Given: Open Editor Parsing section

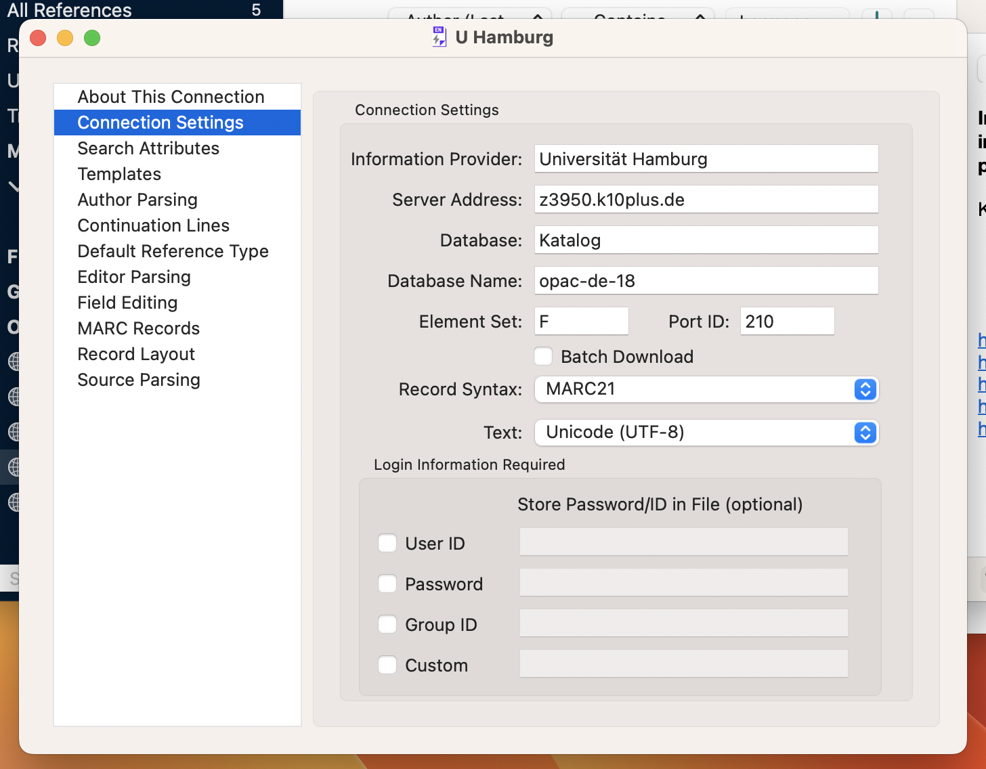Looking at the screenshot, I should 177,277.
